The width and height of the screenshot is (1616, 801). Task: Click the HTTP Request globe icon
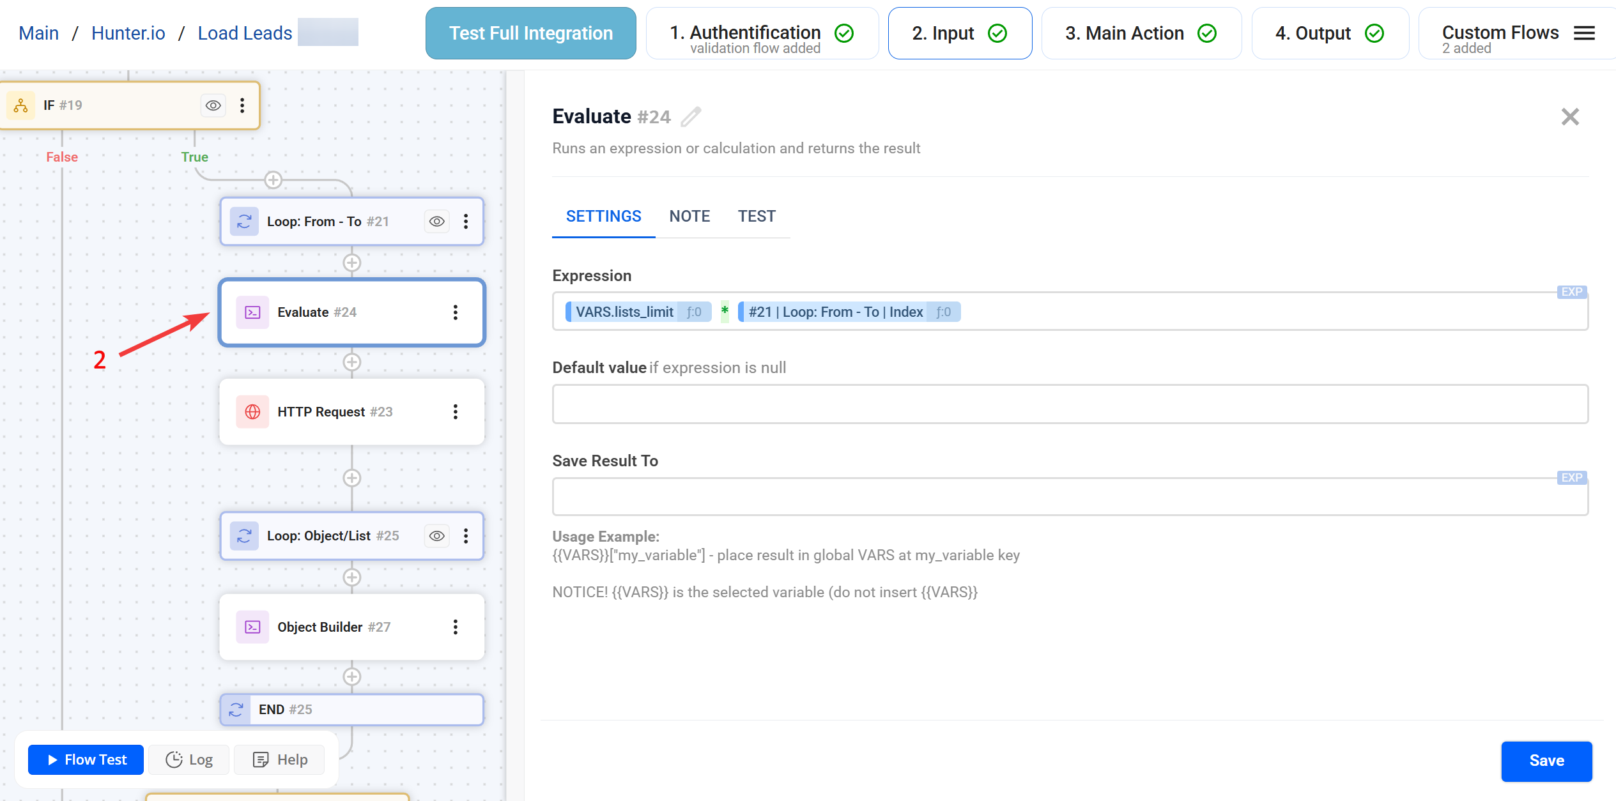(253, 412)
